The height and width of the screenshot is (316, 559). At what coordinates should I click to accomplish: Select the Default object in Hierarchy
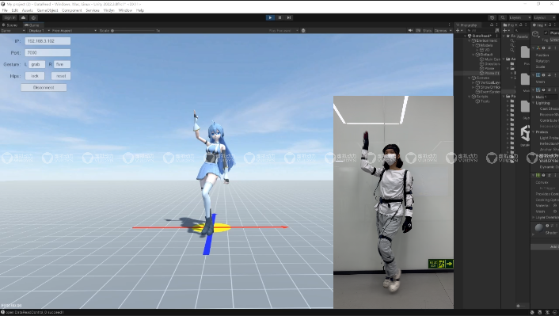tap(486, 55)
